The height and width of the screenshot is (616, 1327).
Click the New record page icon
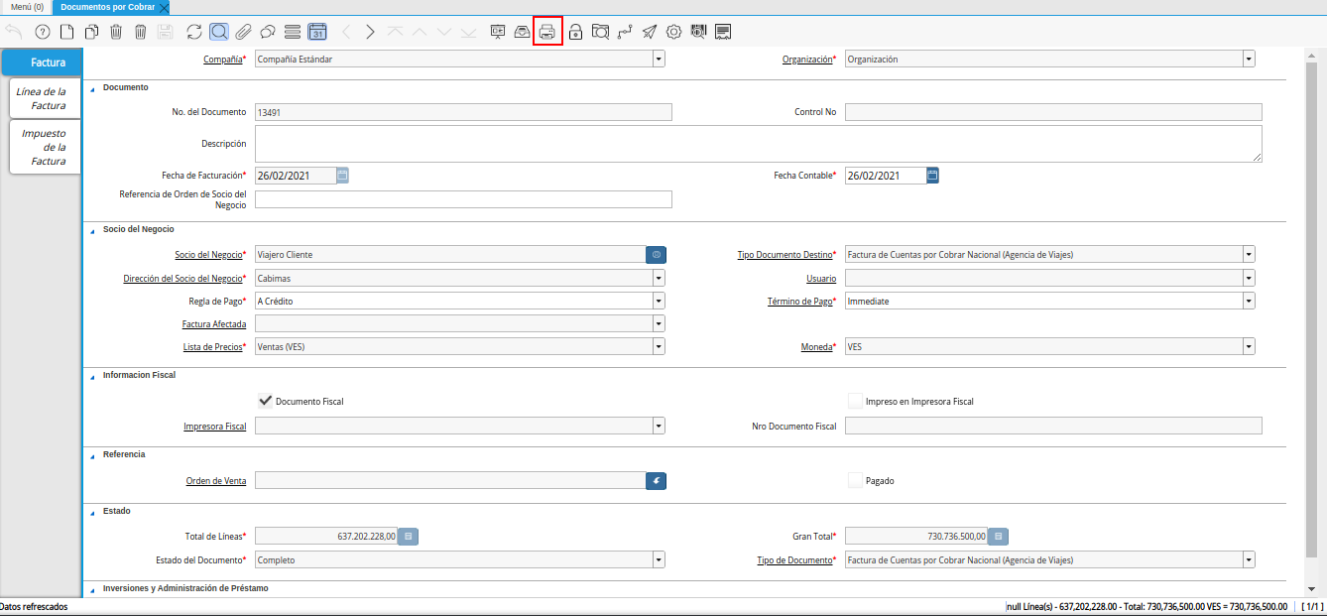coord(67,32)
